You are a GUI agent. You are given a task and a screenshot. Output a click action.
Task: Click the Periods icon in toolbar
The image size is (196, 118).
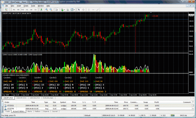pyautogui.click(x=68, y=10)
